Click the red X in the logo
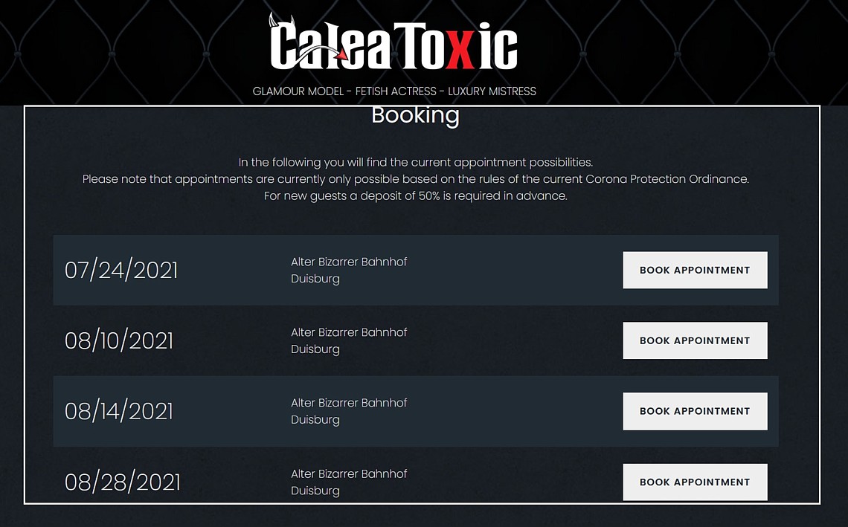 [x=460, y=48]
